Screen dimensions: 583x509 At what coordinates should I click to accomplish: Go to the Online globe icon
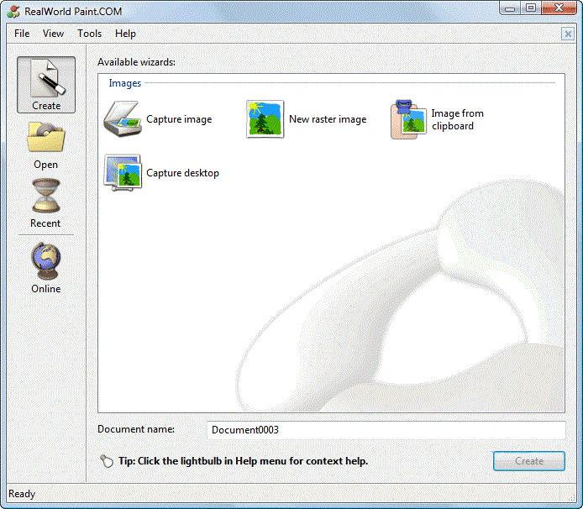(x=46, y=267)
